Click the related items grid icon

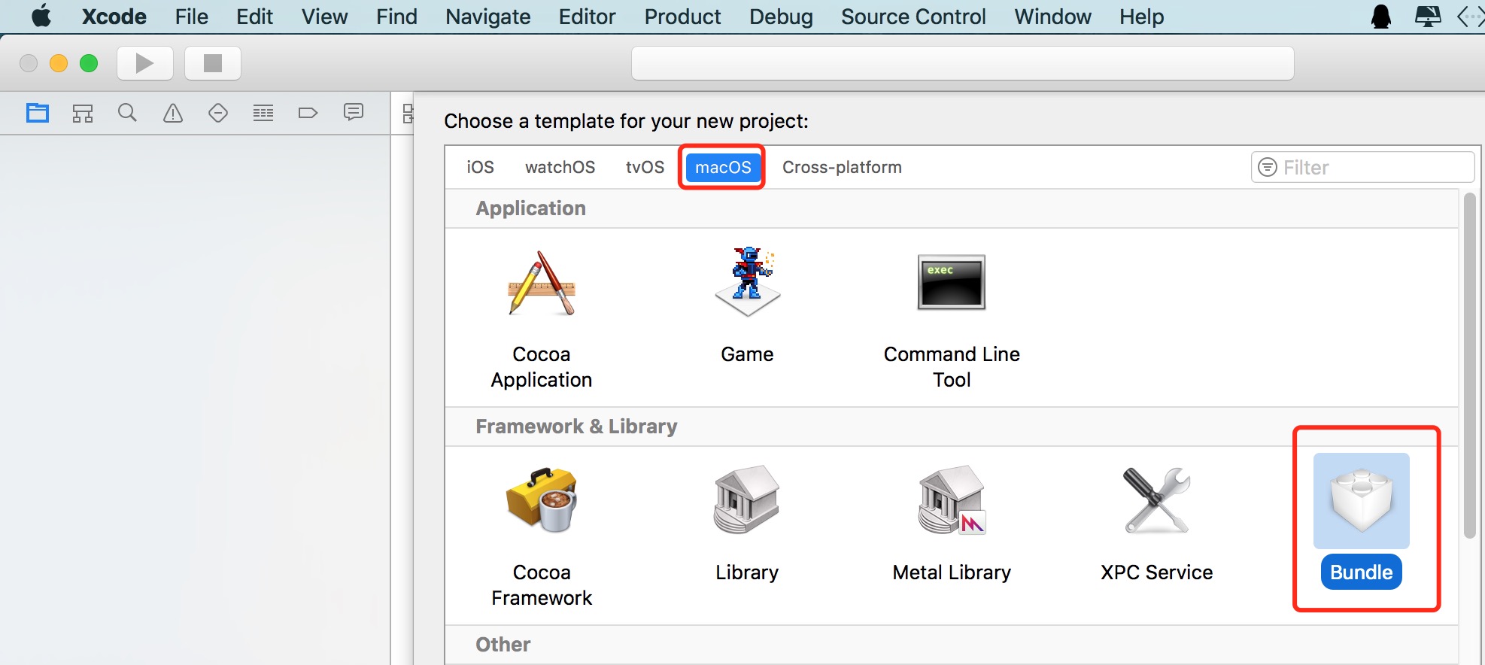point(407,114)
